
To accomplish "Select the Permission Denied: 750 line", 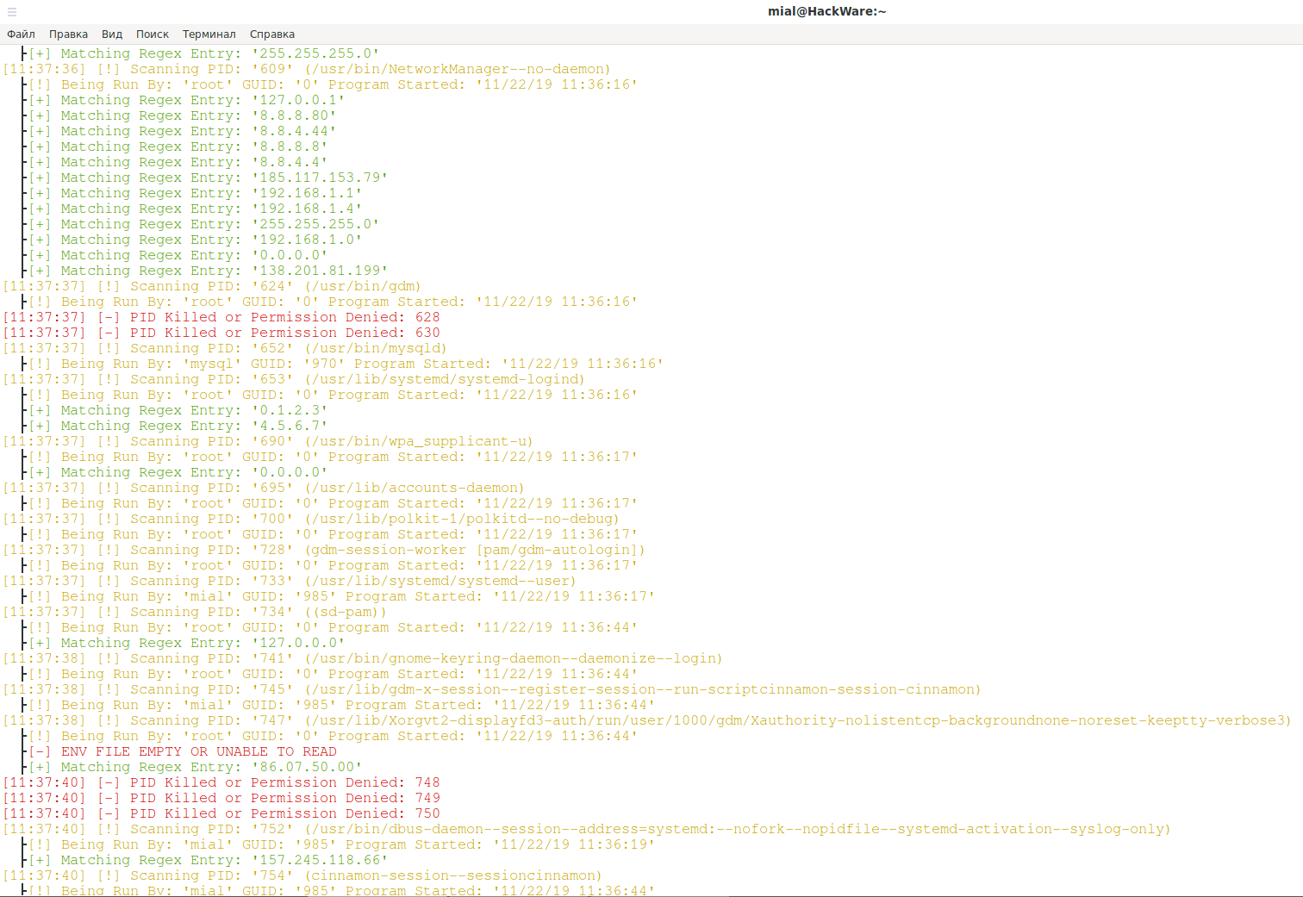I will (221, 813).
